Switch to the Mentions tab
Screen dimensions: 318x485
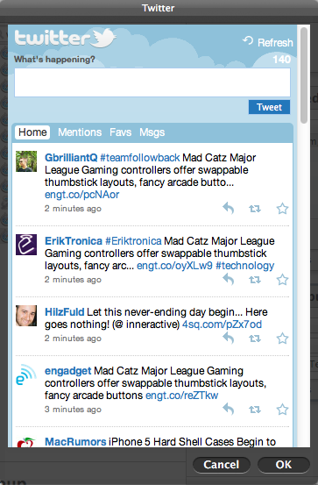(x=80, y=132)
